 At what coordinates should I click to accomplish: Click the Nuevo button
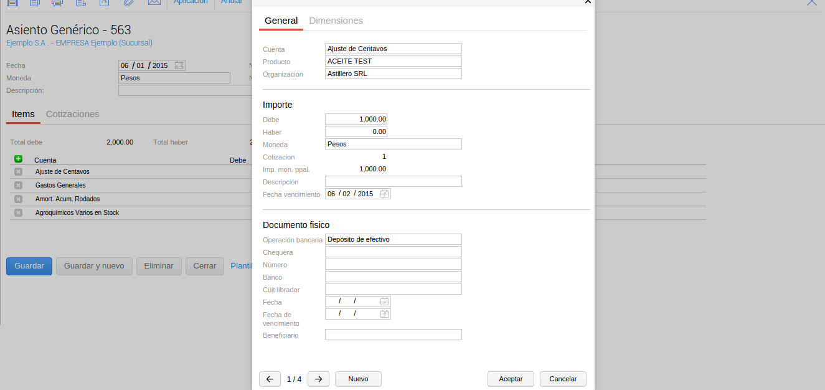click(358, 379)
